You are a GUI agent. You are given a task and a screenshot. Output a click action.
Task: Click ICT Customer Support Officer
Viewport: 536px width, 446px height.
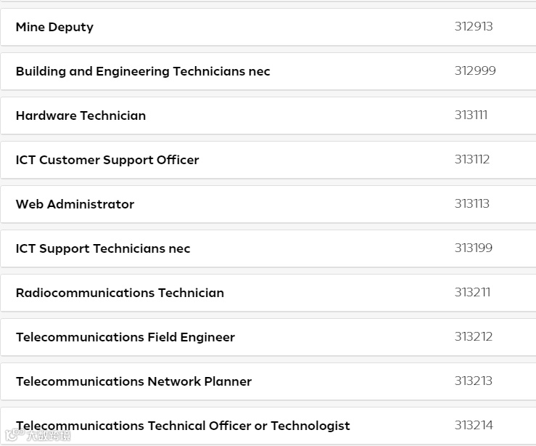(x=107, y=161)
